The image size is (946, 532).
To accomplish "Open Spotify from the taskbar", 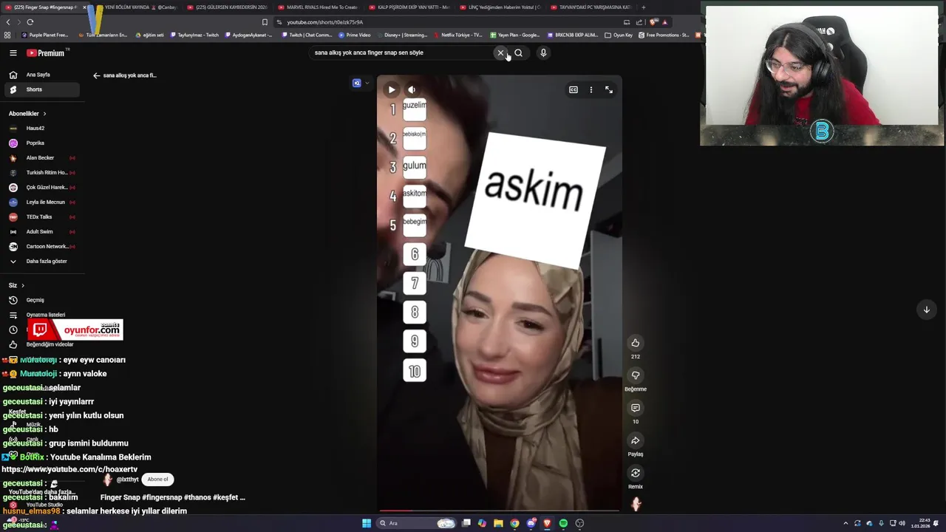I will [563, 523].
